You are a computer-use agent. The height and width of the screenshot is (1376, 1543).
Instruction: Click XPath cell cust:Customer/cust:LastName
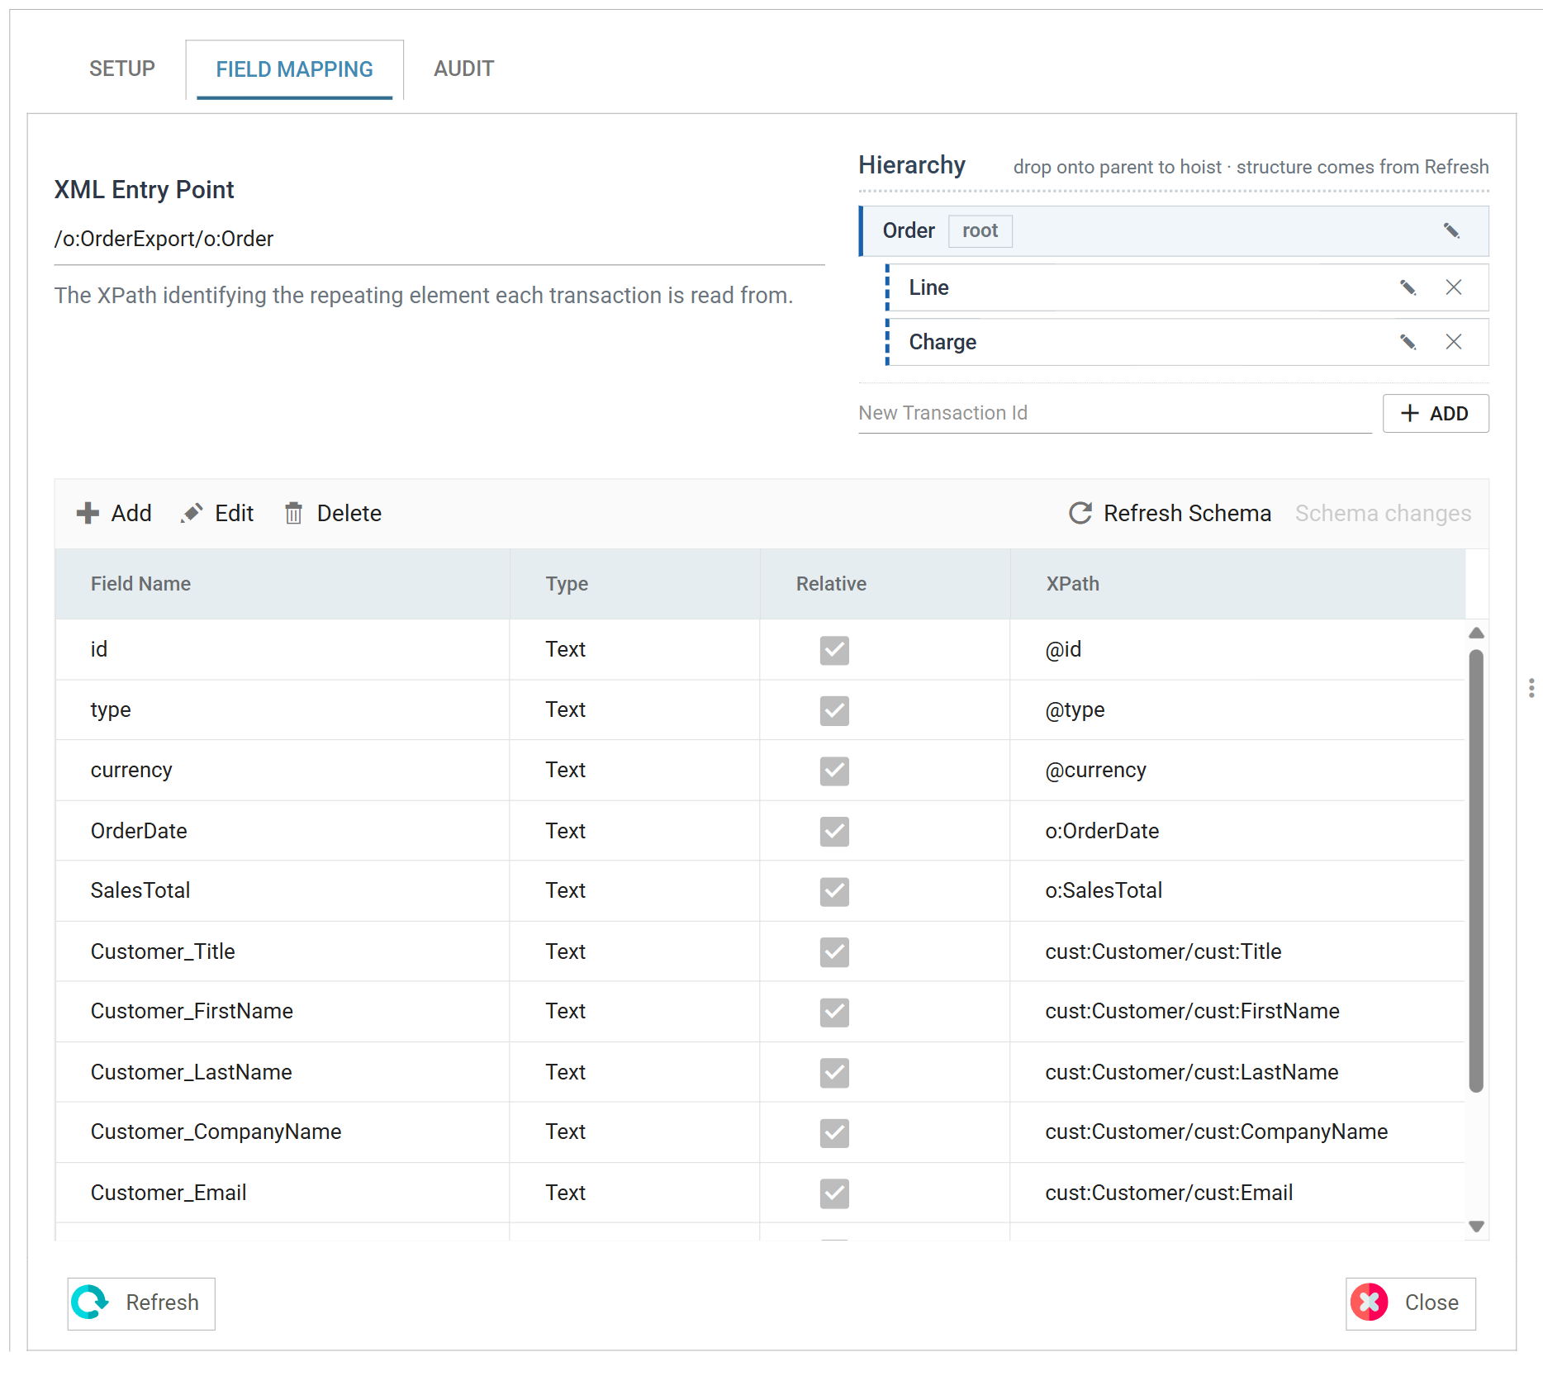(1237, 1072)
